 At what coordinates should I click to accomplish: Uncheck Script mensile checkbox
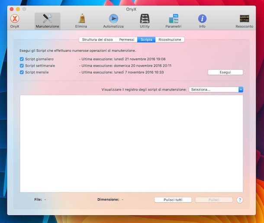pyautogui.click(x=22, y=72)
